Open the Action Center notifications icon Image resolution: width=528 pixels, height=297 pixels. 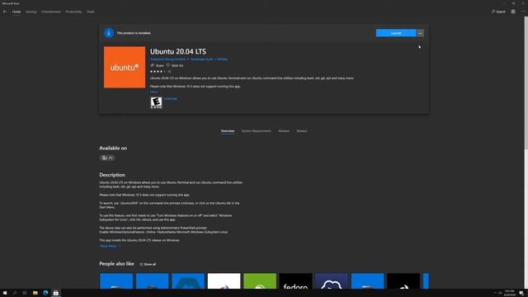coord(521,293)
